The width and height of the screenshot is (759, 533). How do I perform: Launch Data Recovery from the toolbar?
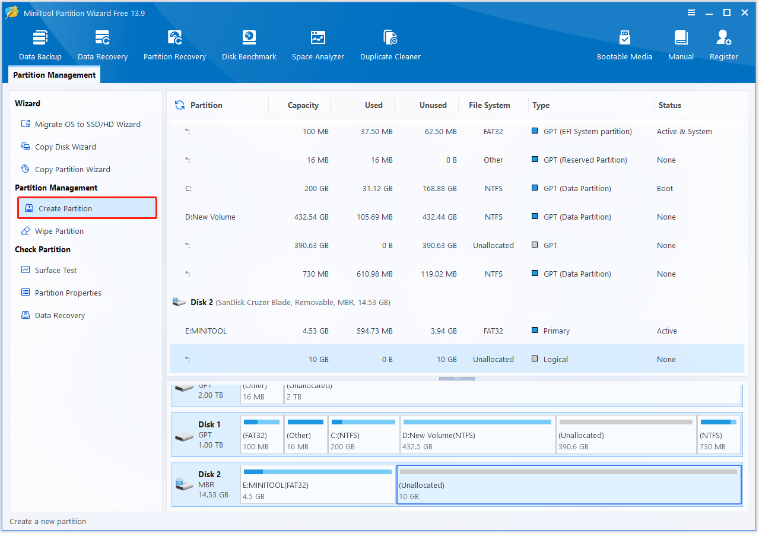click(103, 45)
